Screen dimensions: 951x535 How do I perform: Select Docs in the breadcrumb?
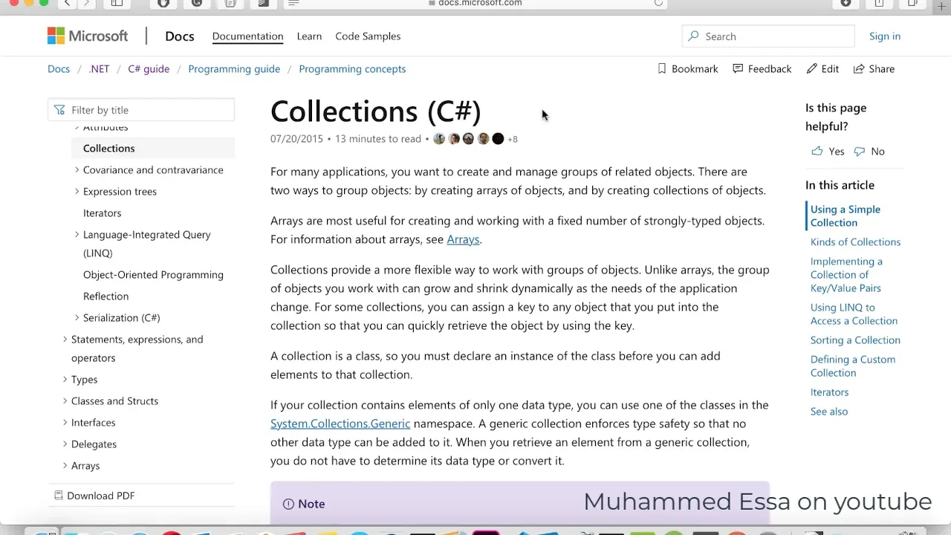59,68
